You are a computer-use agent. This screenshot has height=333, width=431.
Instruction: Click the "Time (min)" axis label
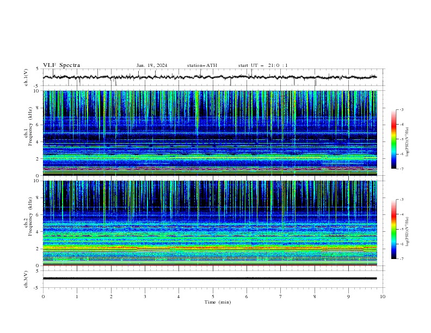point(218,302)
